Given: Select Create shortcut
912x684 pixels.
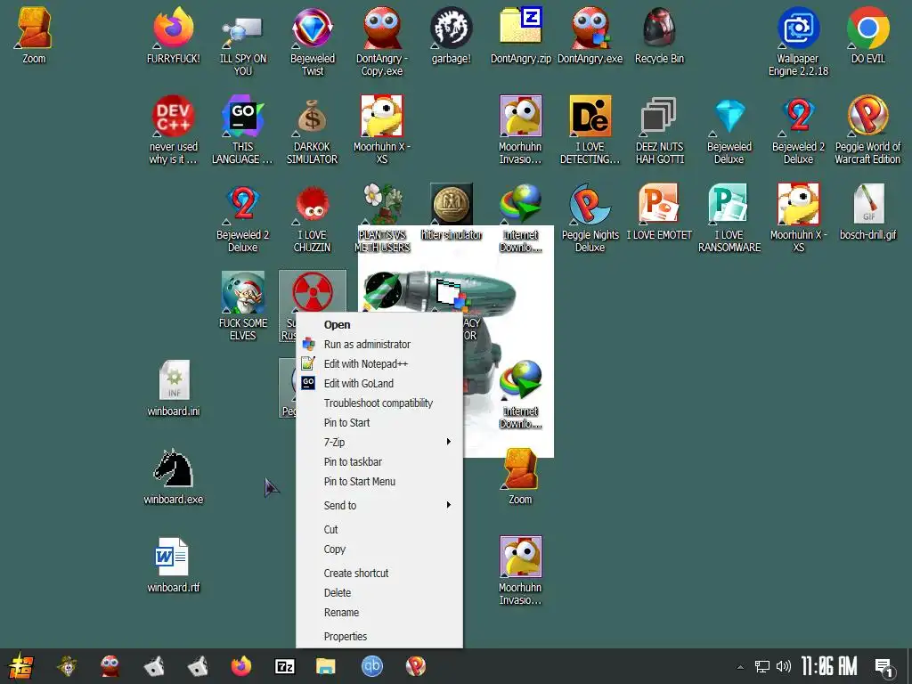Looking at the screenshot, I should (x=379, y=573).
